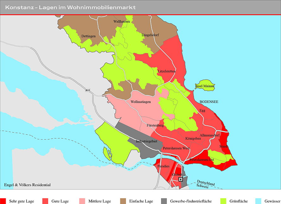Screen dimensions: 281x204
Task: Click the Gewässer light blue swatch
Action: click(x=258, y=201)
